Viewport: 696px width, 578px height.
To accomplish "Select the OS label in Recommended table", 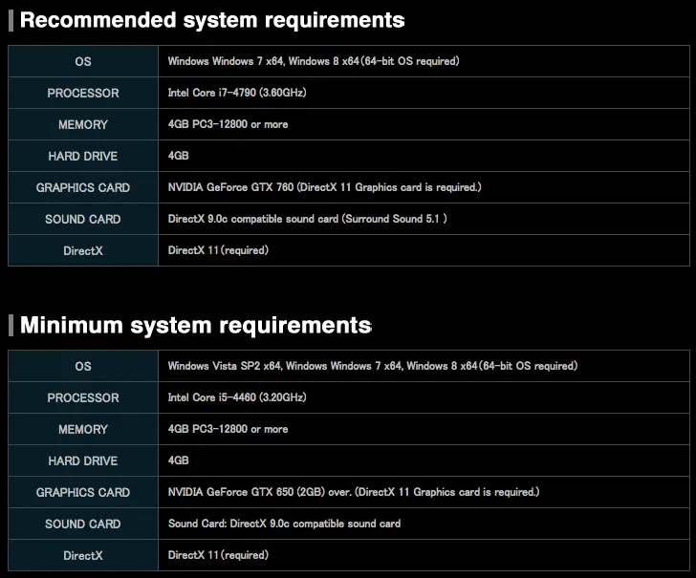I will 83,61.
